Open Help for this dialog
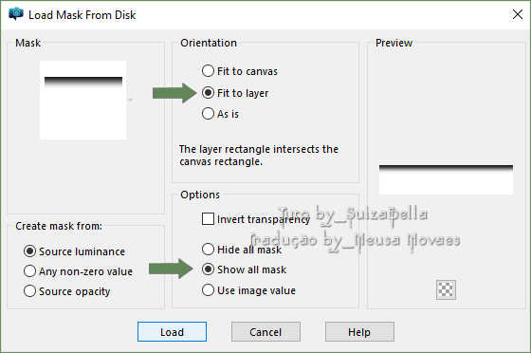 [x=359, y=332]
